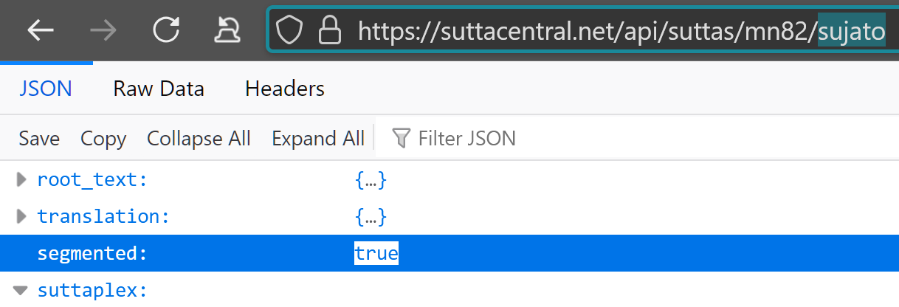
Task: Select the segmented true row
Action: pyautogui.click(x=449, y=253)
